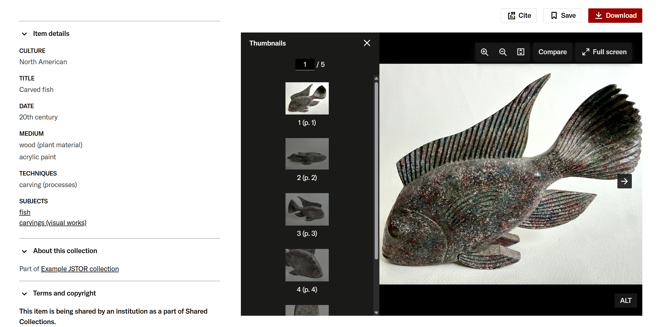Select thumbnail 1 (p. 1)
662x327 pixels.
[307, 98]
